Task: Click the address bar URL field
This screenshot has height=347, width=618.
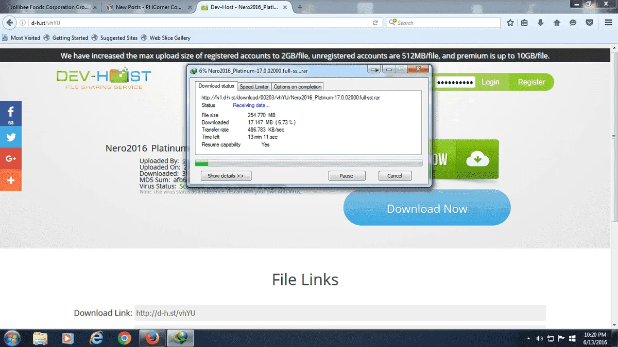Action: coord(198,23)
